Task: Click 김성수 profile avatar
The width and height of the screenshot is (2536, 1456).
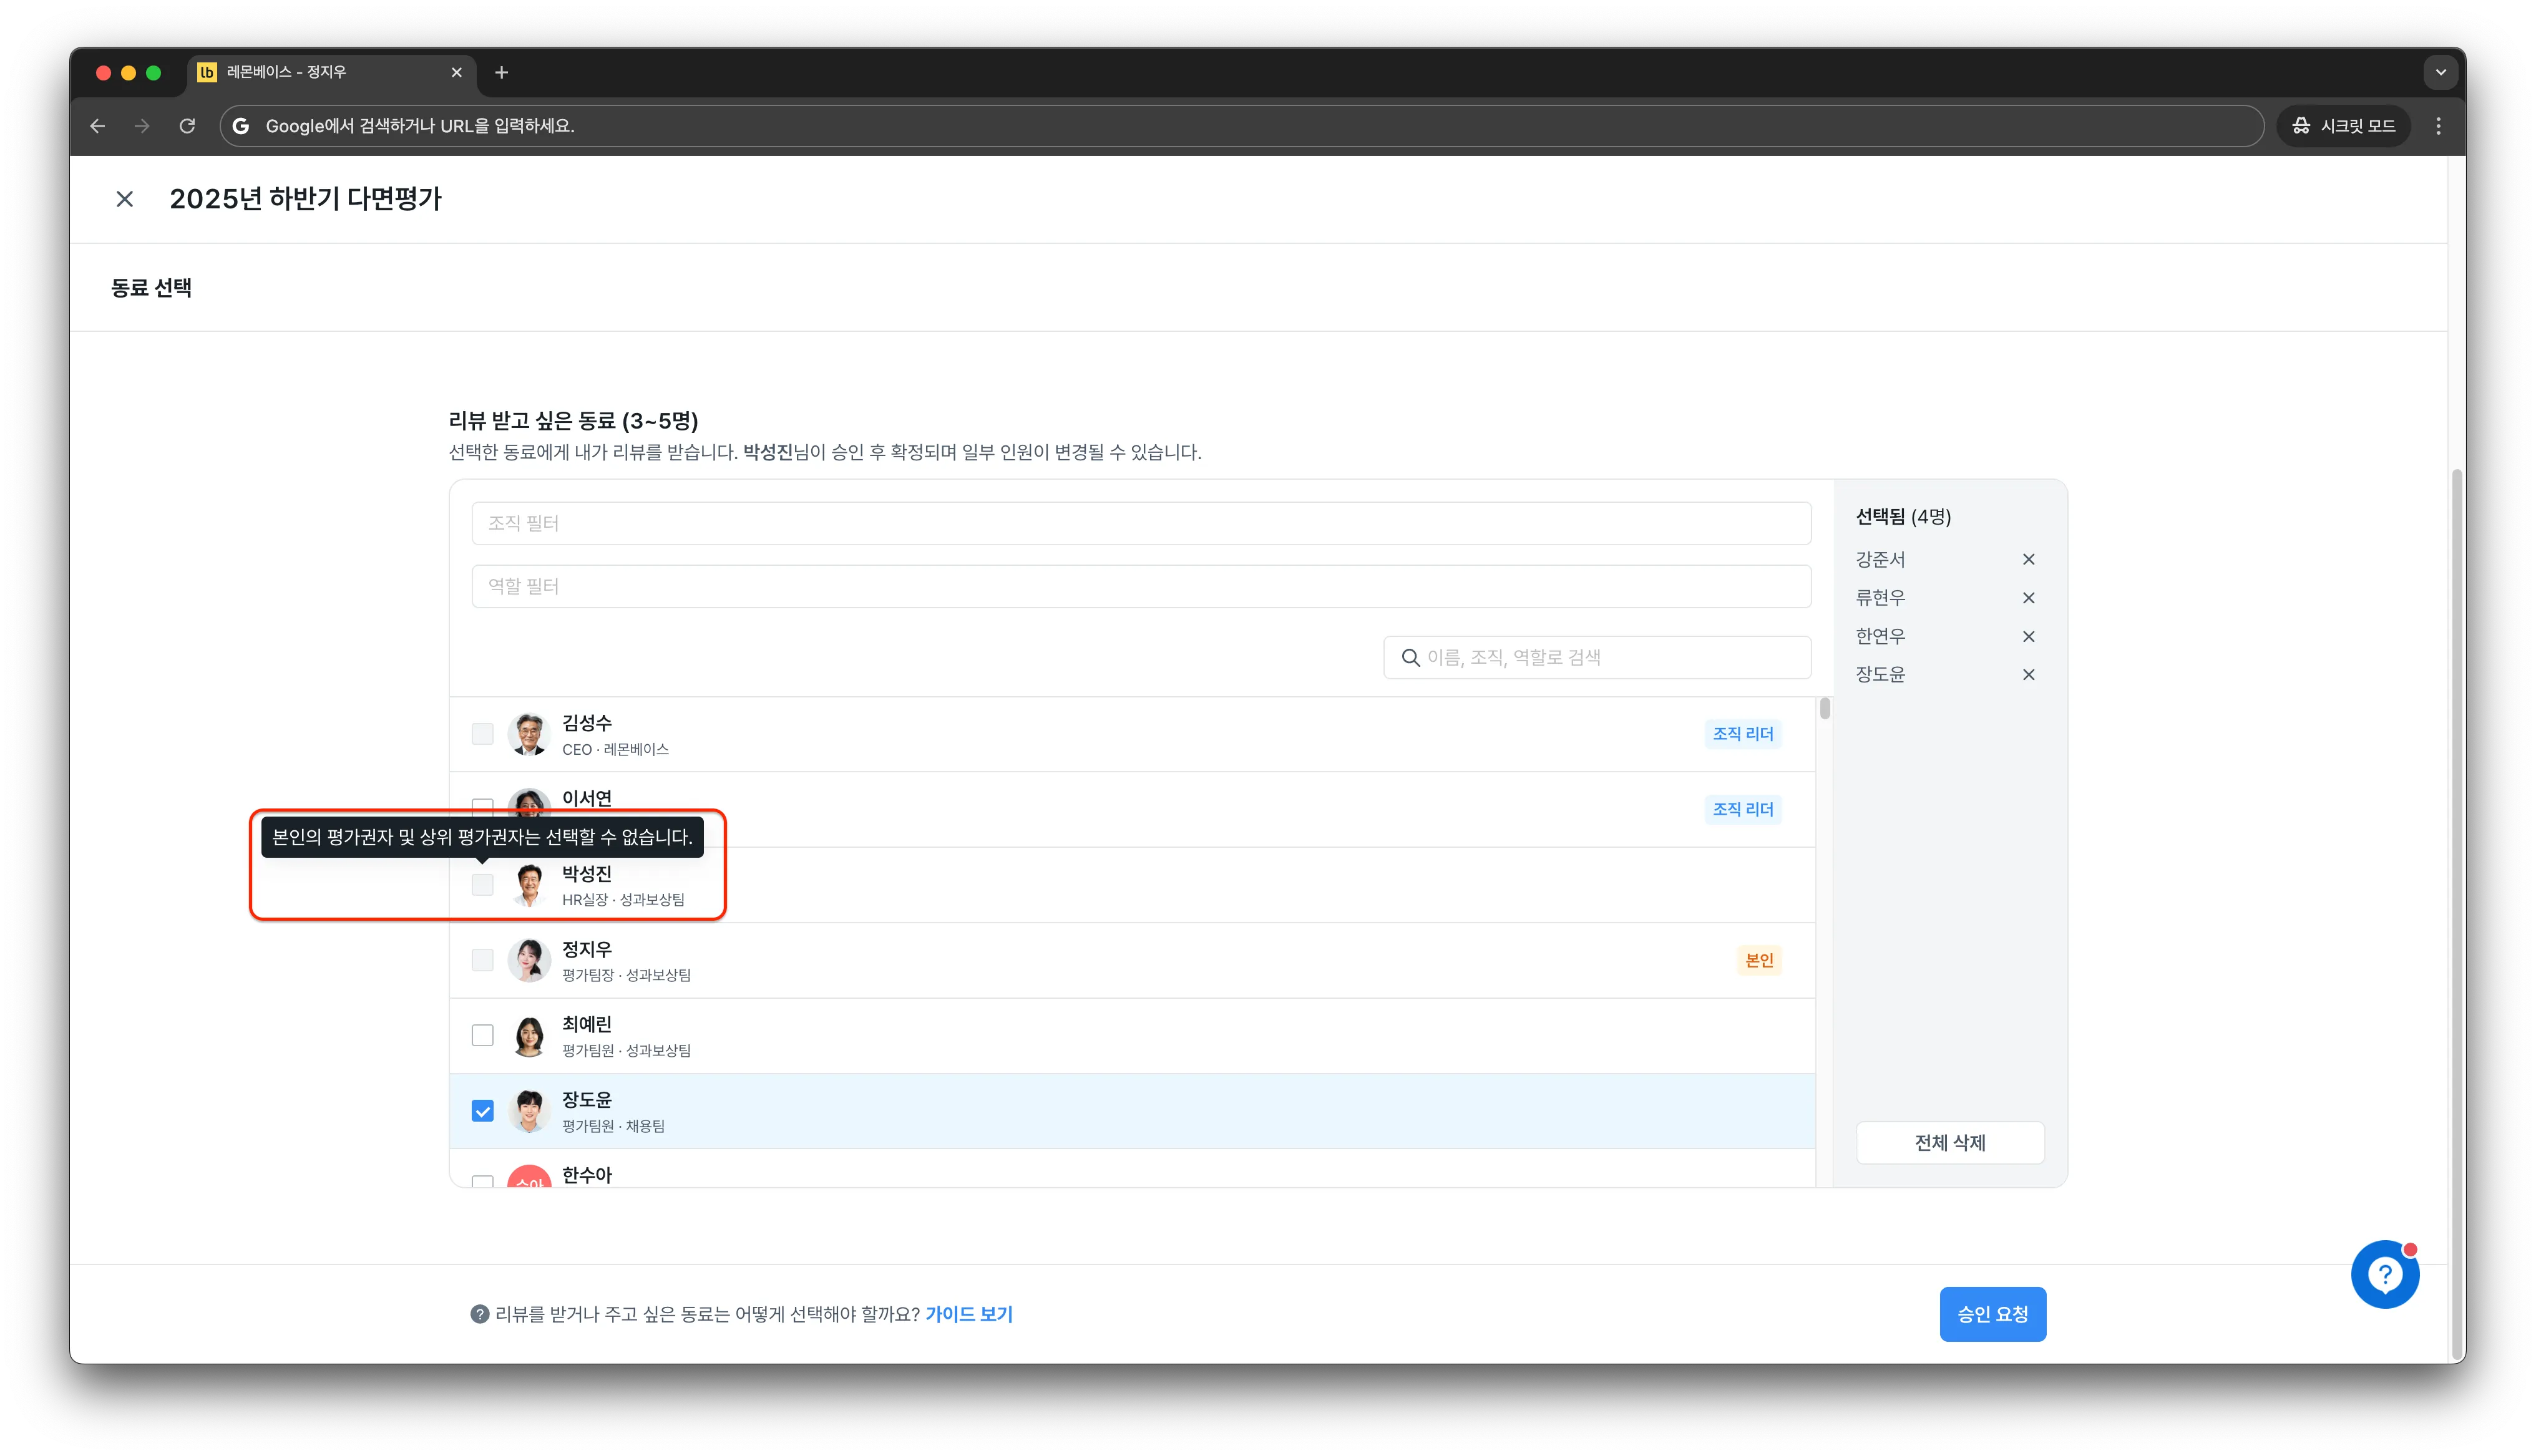Action: [x=529, y=734]
